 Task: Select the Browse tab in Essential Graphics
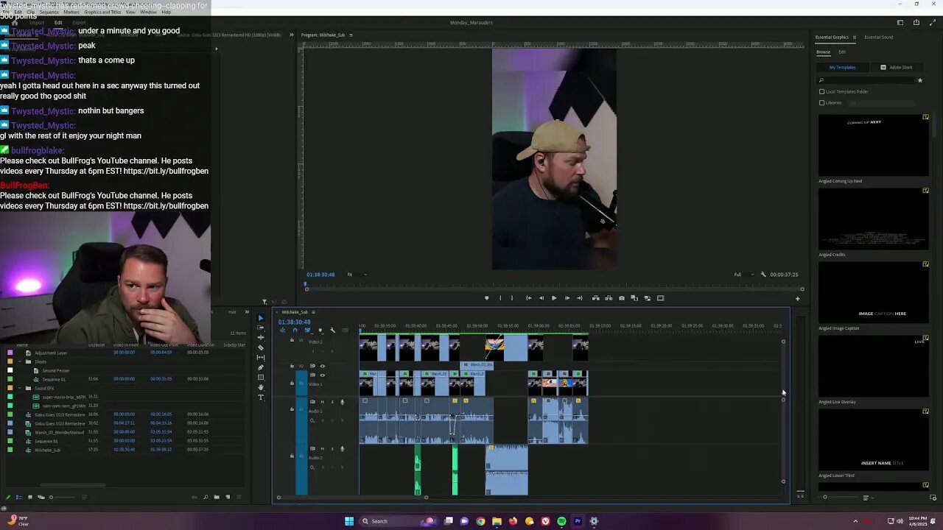[823, 52]
